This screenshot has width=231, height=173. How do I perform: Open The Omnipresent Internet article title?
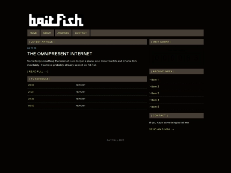pyautogui.click(x=59, y=54)
